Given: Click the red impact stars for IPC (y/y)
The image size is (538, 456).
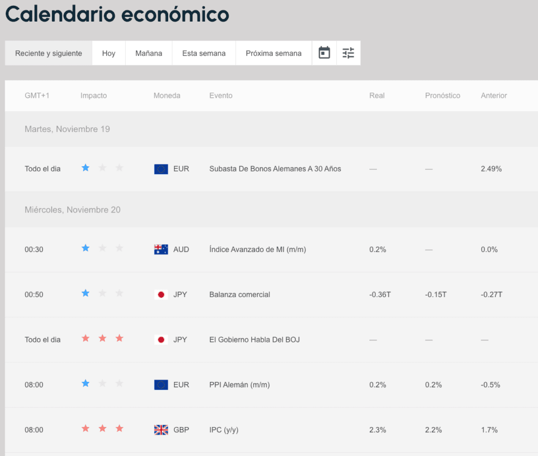Looking at the screenshot, I should click(102, 429).
